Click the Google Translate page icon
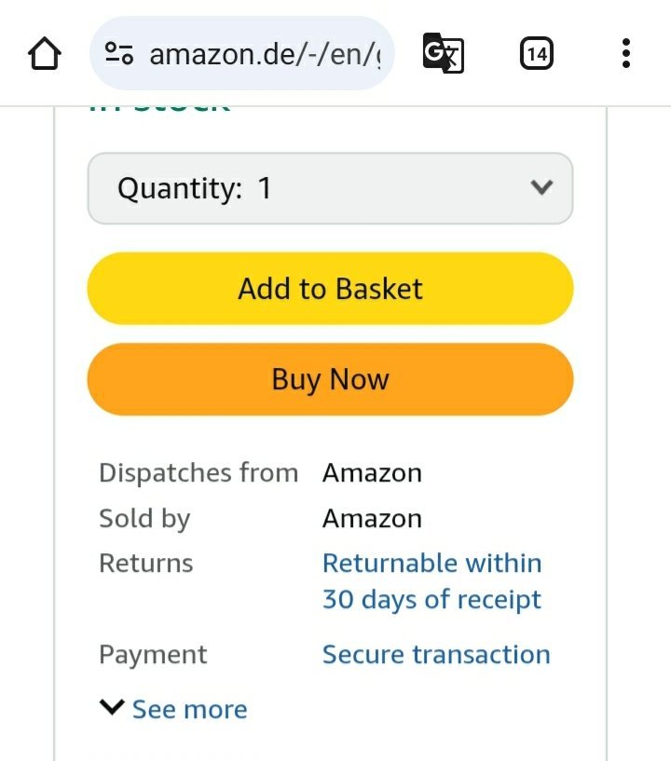The height and width of the screenshot is (761, 671). click(443, 54)
